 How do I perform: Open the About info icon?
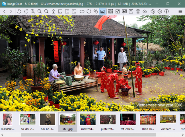click(166, 11)
